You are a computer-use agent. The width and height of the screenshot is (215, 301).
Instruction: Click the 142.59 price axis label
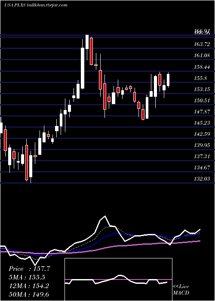tap(201, 134)
